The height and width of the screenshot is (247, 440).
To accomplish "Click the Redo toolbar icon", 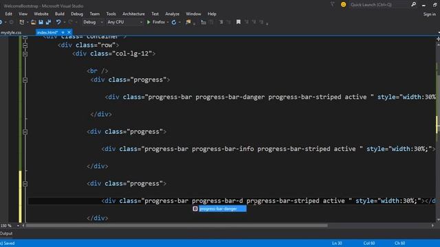I will [x=70, y=22].
